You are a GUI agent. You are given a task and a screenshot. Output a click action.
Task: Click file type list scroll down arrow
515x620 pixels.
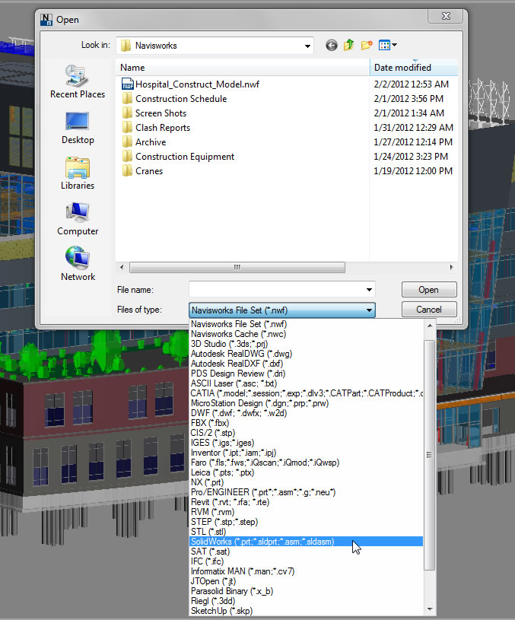click(430, 609)
